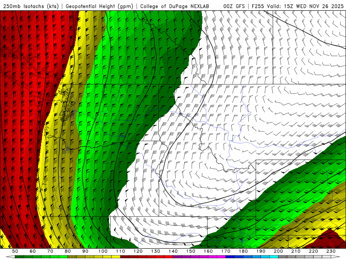Click the 'F255' forecast hour text
This screenshot has height=259, width=346.
pos(258,6)
